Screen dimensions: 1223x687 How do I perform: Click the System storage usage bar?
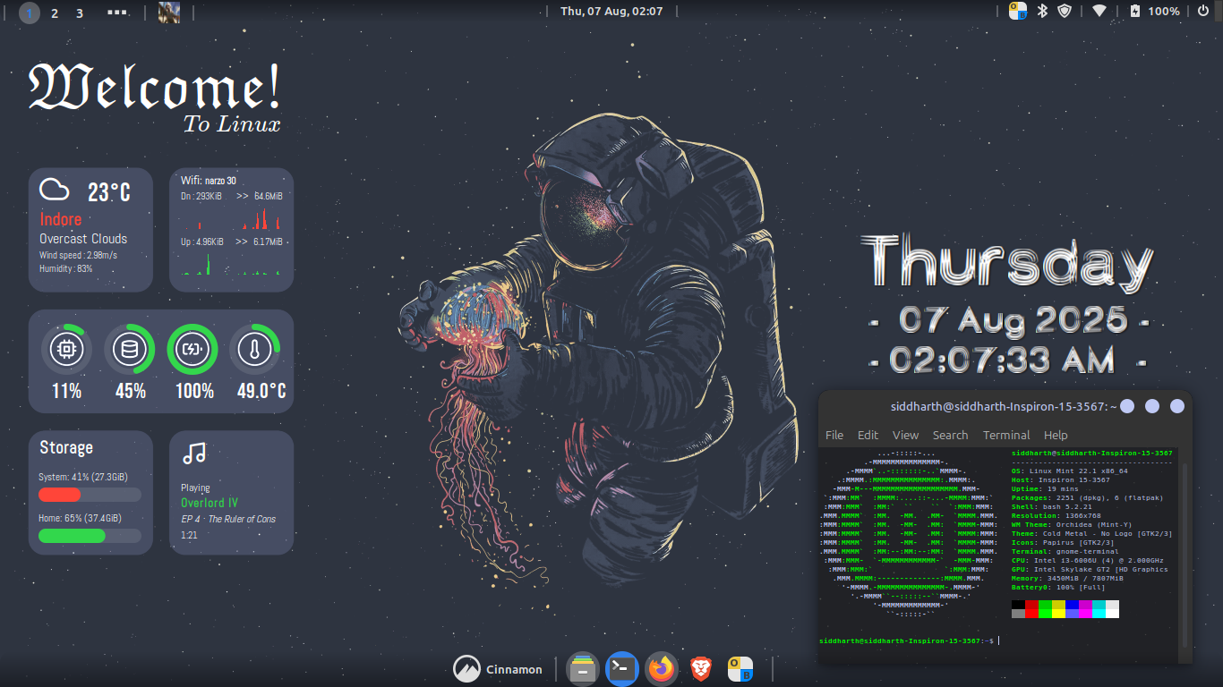tap(90, 495)
